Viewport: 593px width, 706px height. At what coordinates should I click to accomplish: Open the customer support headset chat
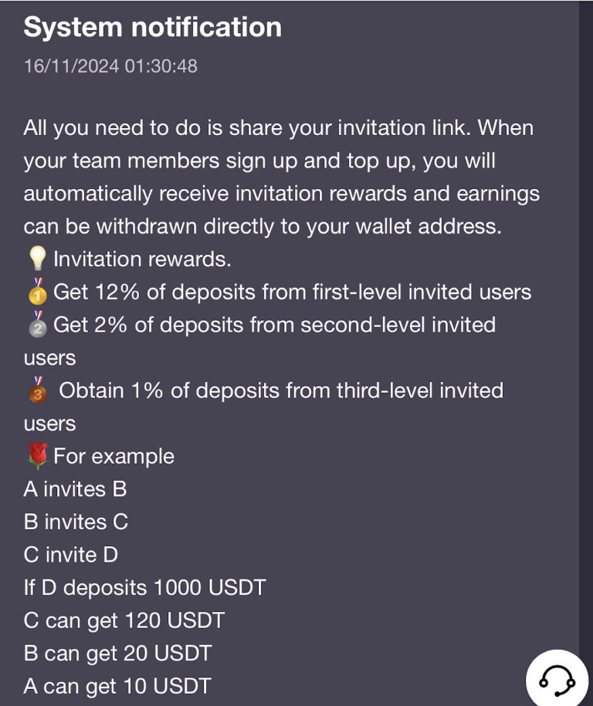click(557, 678)
